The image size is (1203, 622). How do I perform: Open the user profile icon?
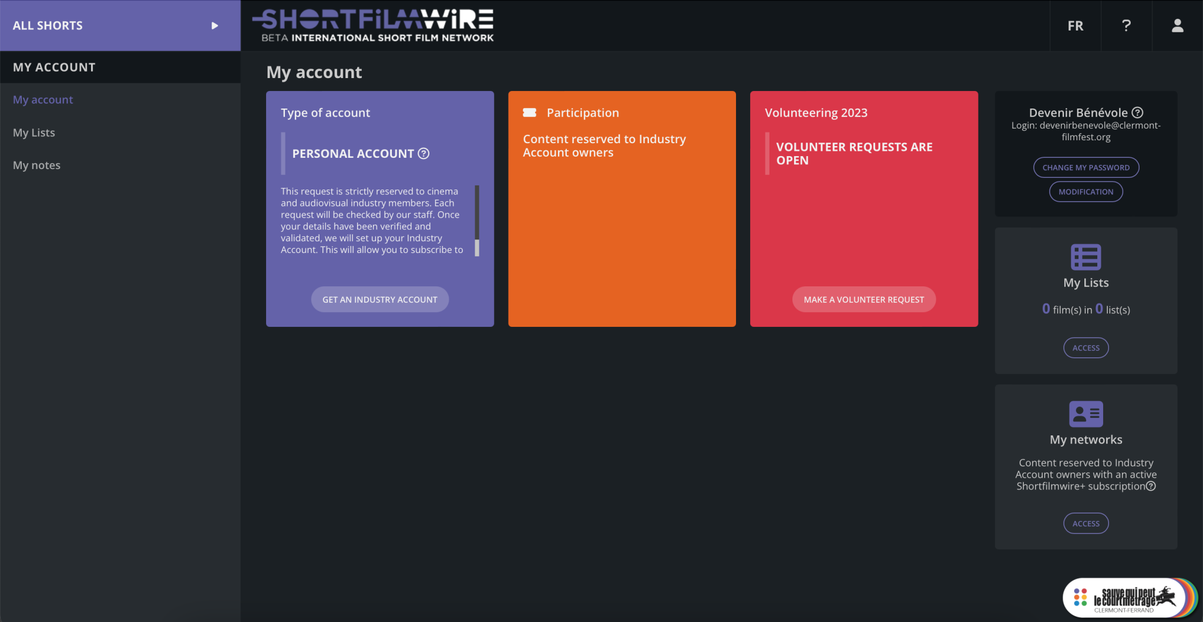tap(1177, 25)
